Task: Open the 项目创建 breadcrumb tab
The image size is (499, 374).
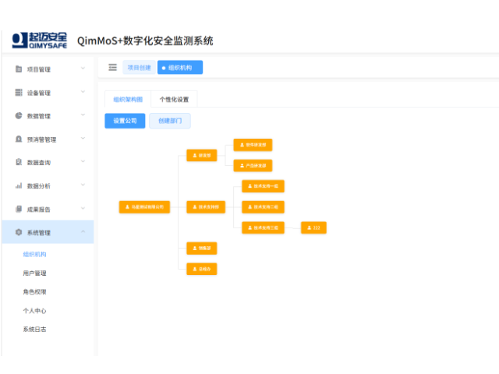Action: [x=139, y=68]
